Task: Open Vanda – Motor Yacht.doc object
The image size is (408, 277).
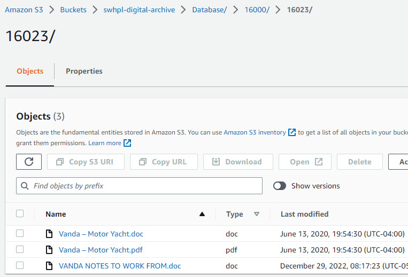Action: [101, 234]
